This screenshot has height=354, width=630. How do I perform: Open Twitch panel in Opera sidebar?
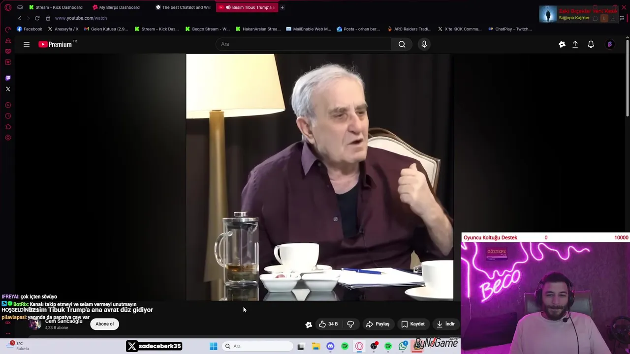point(8,78)
